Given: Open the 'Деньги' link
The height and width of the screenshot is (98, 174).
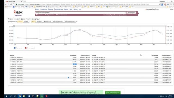Looking at the screenshot, I should click(76, 9).
